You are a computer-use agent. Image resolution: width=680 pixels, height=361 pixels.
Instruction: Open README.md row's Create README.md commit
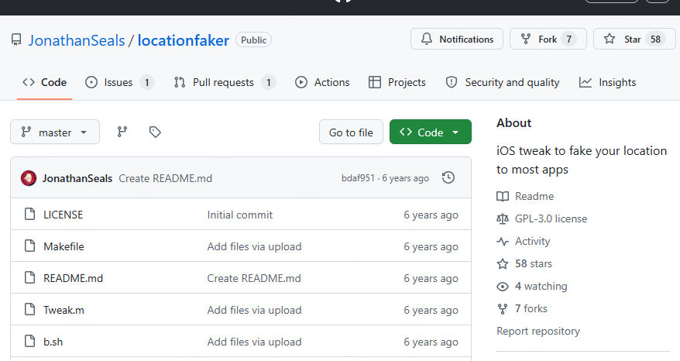254,278
